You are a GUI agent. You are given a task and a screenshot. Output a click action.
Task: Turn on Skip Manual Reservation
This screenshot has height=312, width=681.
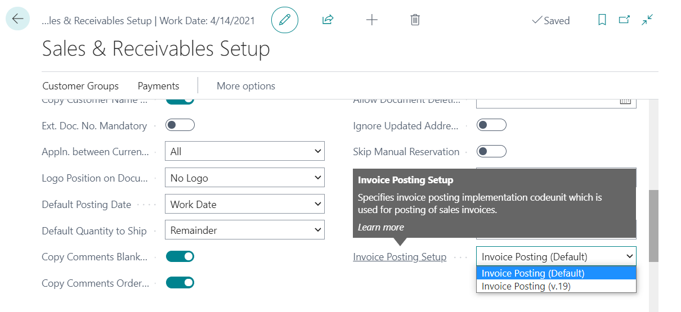491,152
